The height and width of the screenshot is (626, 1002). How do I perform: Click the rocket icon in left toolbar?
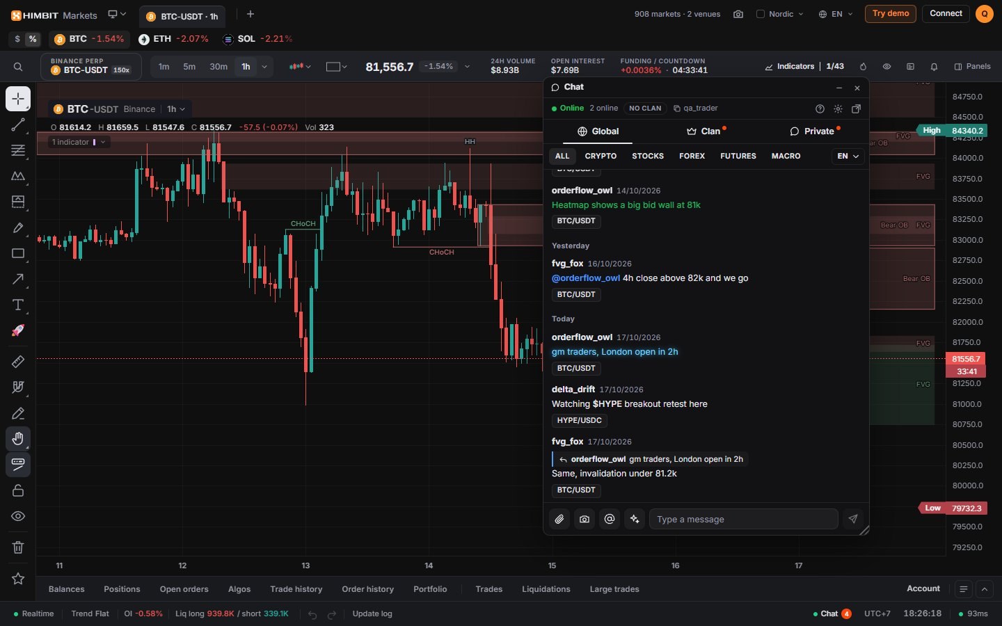[18, 330]
